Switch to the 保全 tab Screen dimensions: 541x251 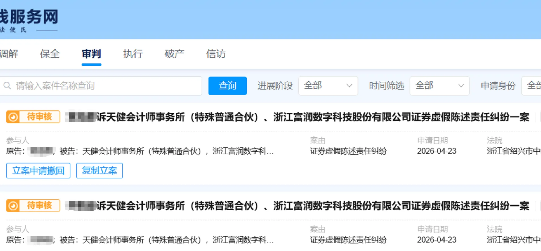click(50, 54)
